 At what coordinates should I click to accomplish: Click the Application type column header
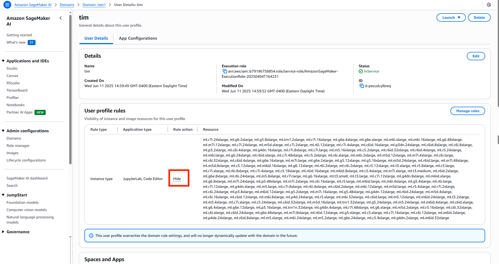click(137, 129)
